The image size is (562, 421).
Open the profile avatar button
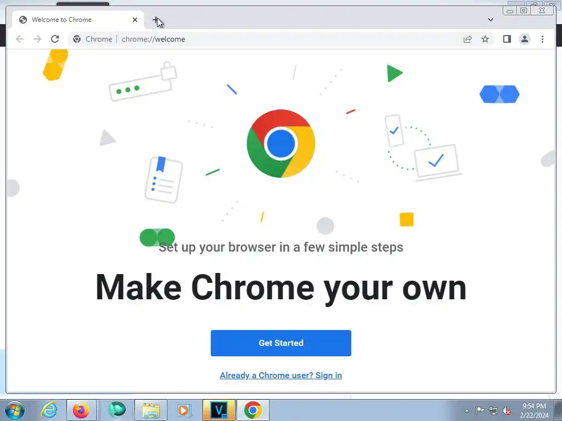pyautogui.click(x=524, y=39)
